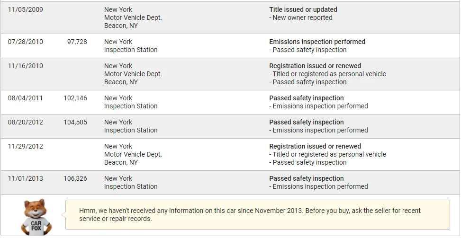Select the 08/20/2012 date entry
This screenshot has height=238, width=461.
25,122
